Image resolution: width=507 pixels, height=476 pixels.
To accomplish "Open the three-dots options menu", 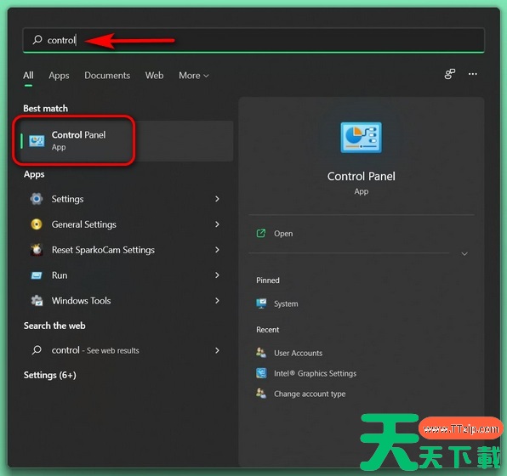I will (x=472, y=74).
